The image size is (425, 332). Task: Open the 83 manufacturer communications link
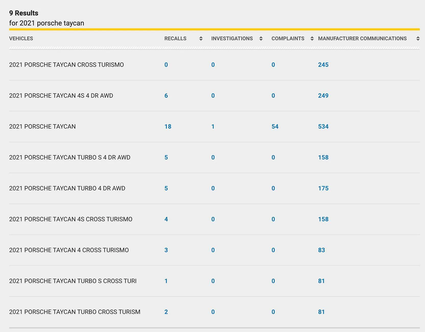click(322, 250)
